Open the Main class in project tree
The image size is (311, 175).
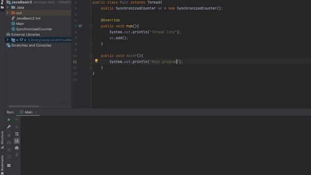(20, 24)
